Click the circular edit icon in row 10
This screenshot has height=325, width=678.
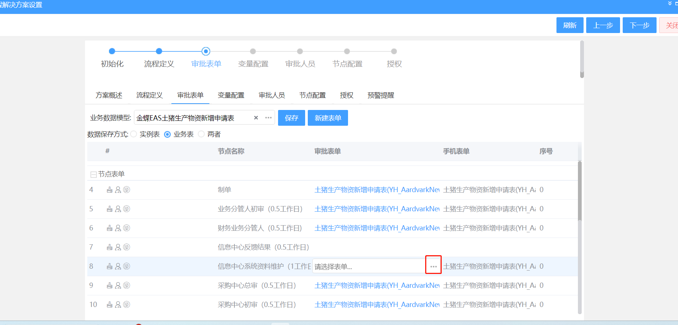(127, 305)
